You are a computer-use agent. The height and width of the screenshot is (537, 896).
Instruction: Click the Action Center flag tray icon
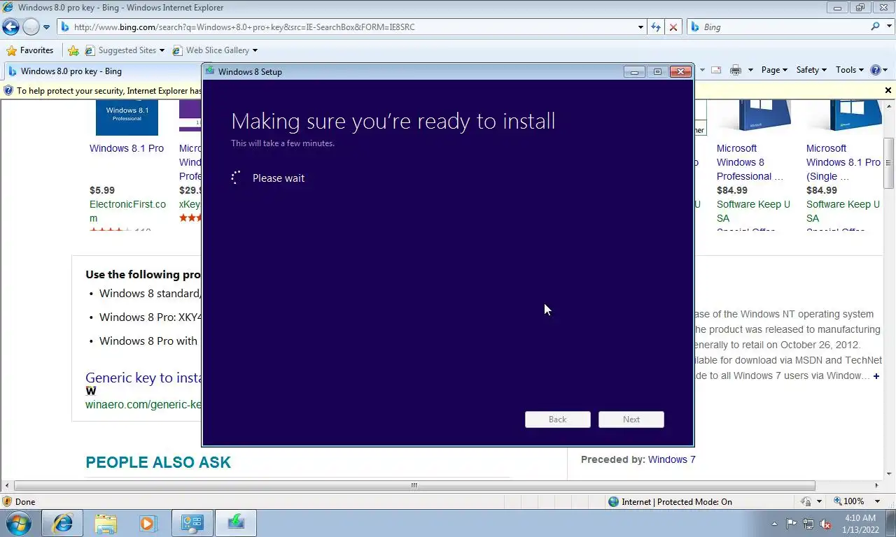(x=791, y=524)
